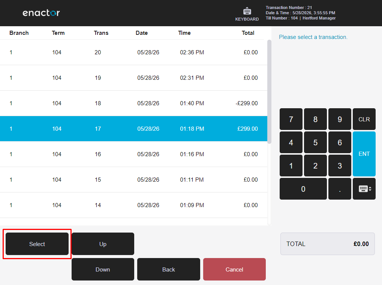Screen dimensions: 382x285
Task: Click the transaction list scrollbar thumb
Action: [269, 92]
